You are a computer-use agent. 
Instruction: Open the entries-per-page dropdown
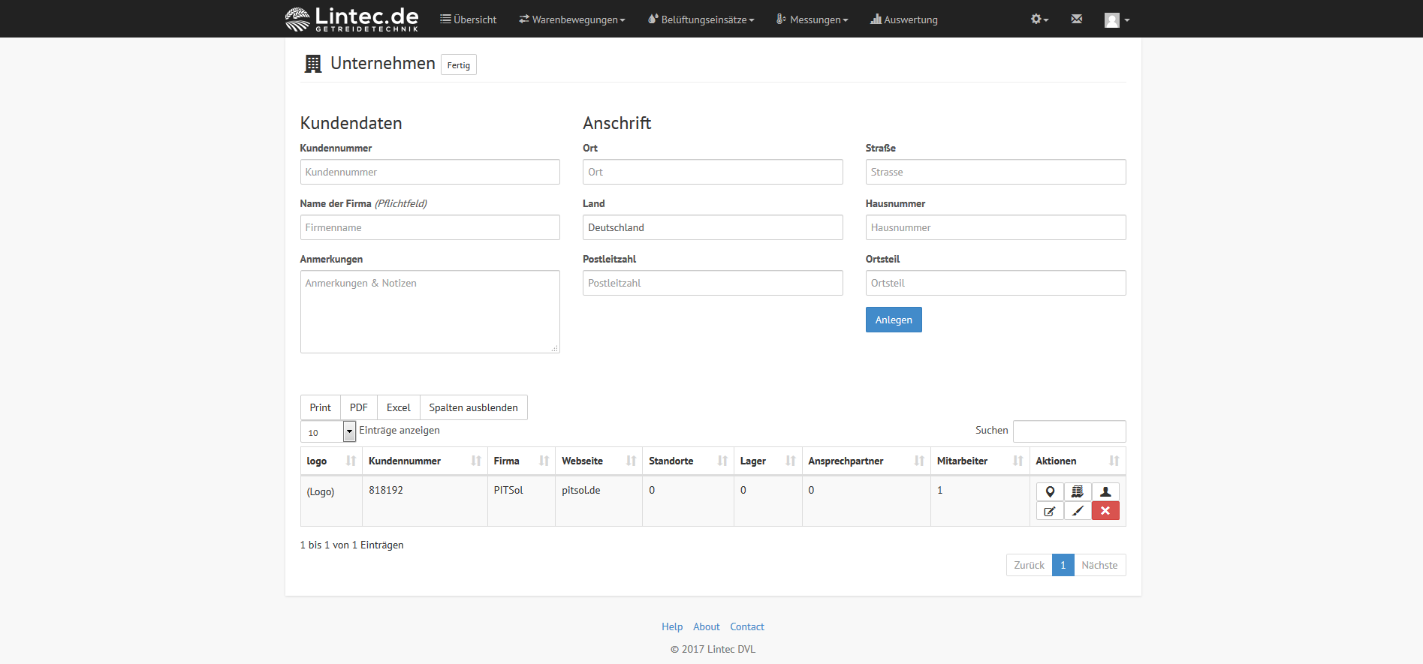pos(328,432)
